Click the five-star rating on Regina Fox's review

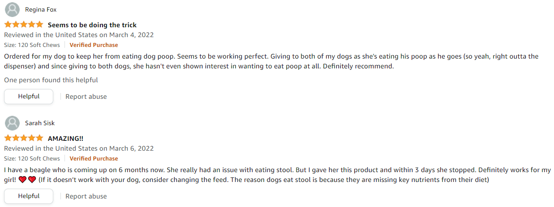tap(24, 25)
